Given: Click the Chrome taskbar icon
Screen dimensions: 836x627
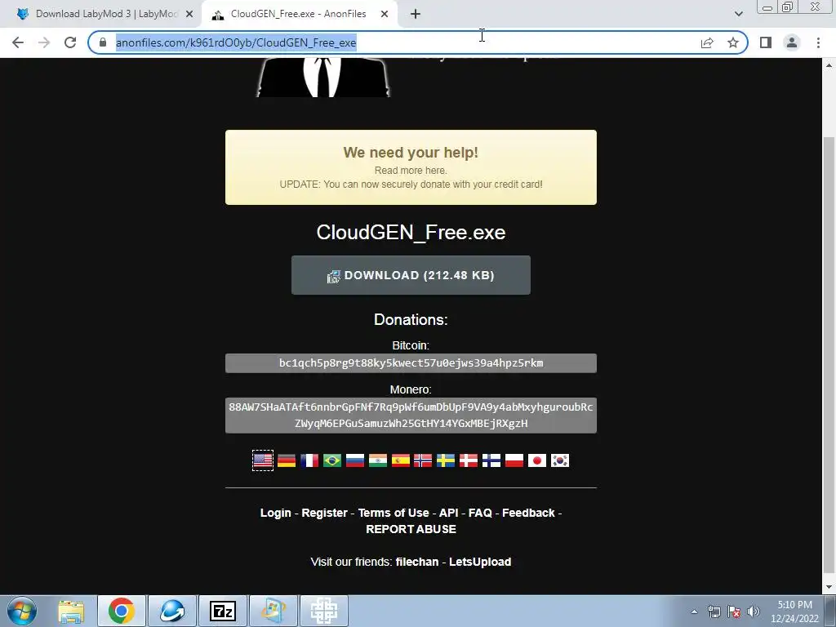Looking at the screenshot, I should [121, 611].
